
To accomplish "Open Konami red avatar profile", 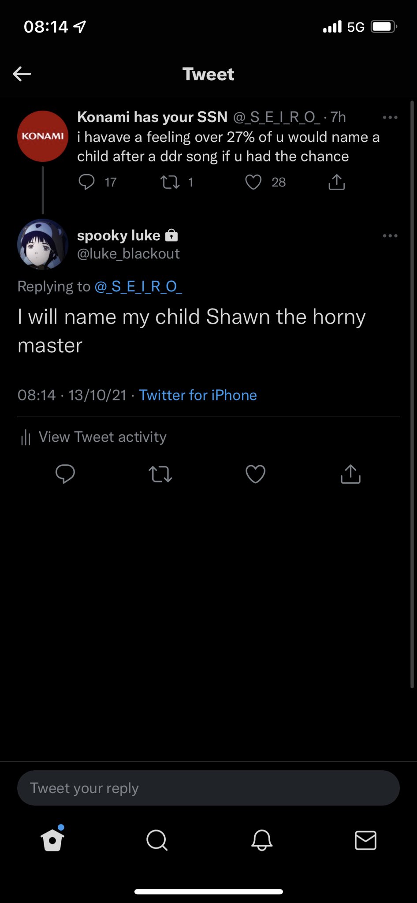I will (43, 136).
